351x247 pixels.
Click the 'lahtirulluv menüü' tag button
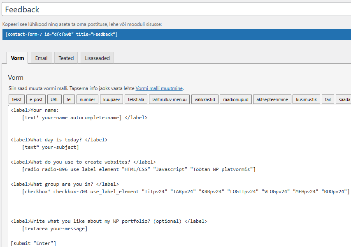click(170, 99)
